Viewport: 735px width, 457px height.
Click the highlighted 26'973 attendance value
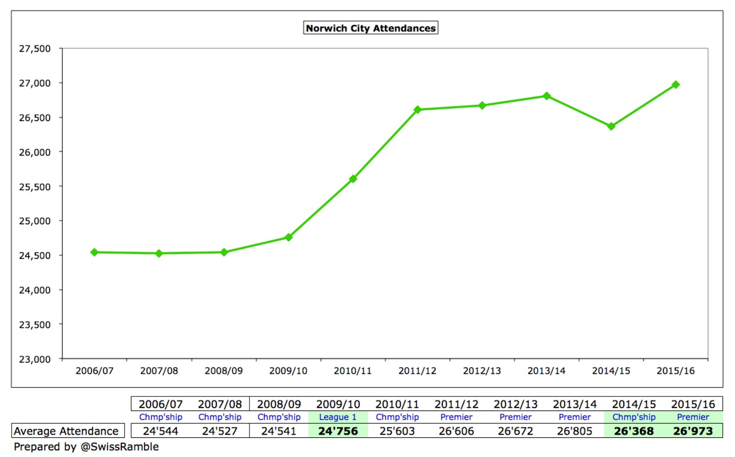693,431
